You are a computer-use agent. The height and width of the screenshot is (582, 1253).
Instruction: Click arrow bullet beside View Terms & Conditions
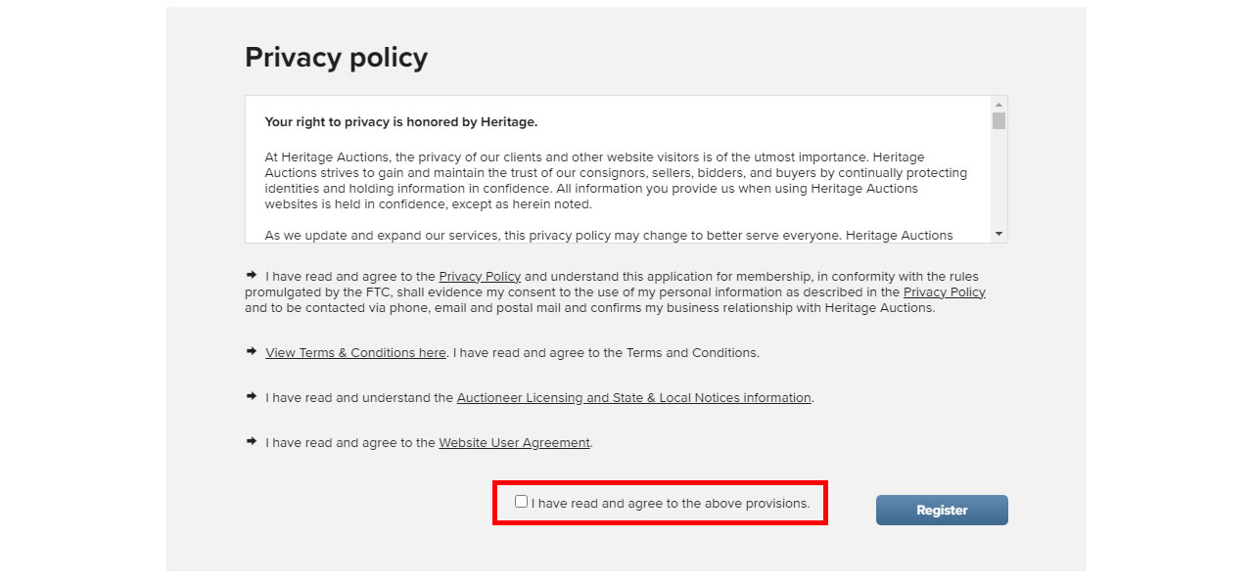pyautogui.click(x=252, y=351)
